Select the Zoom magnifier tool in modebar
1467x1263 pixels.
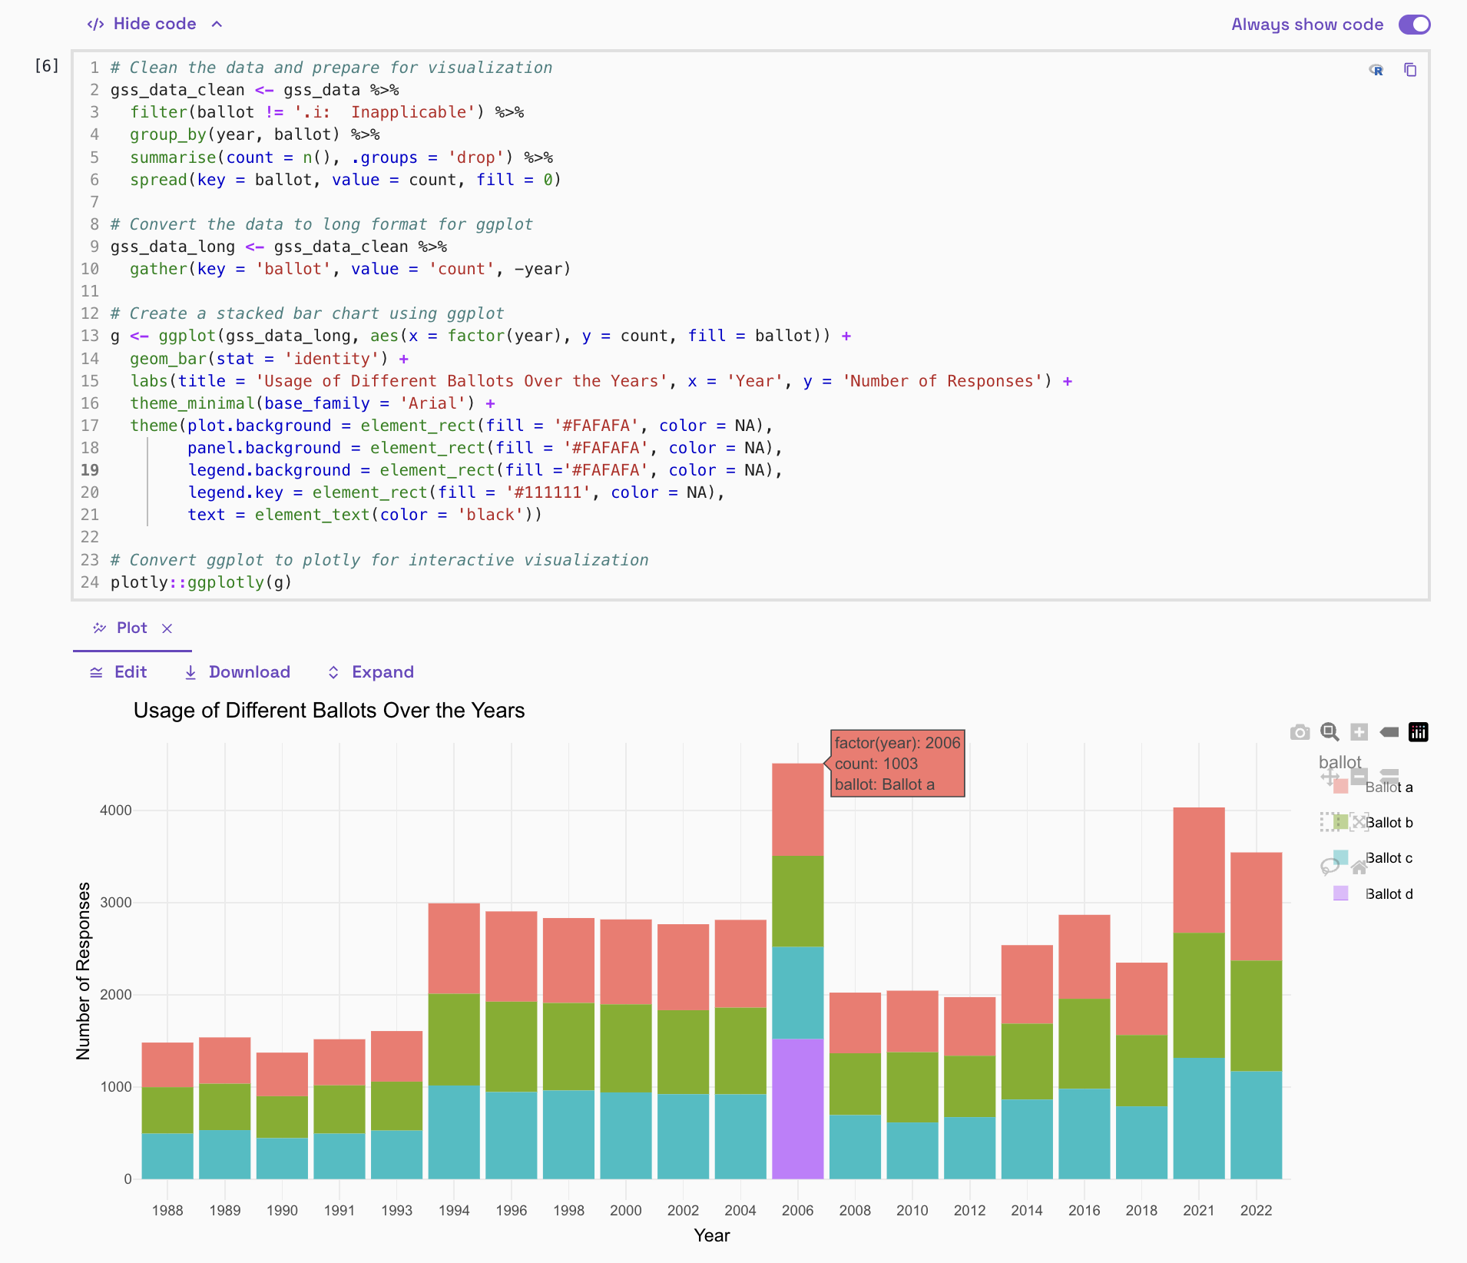(1330, 732)
